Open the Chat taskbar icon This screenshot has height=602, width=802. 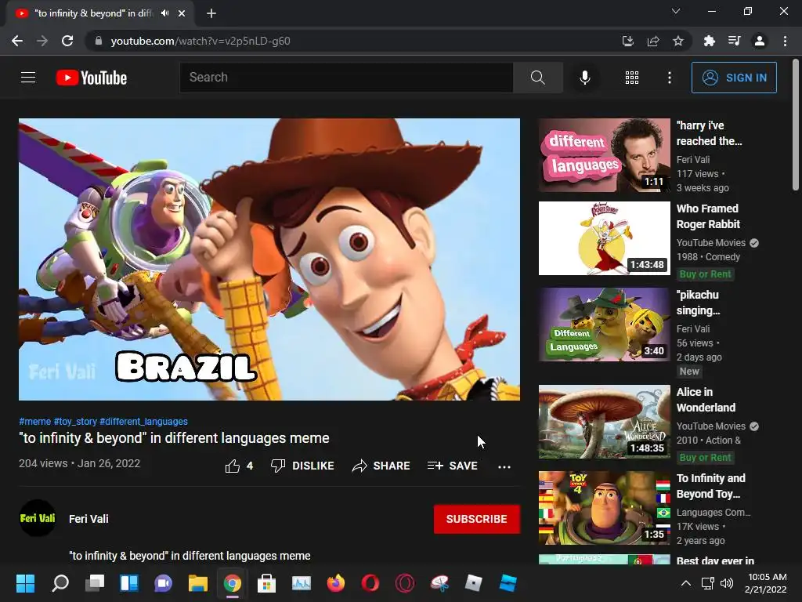(163, 583)
